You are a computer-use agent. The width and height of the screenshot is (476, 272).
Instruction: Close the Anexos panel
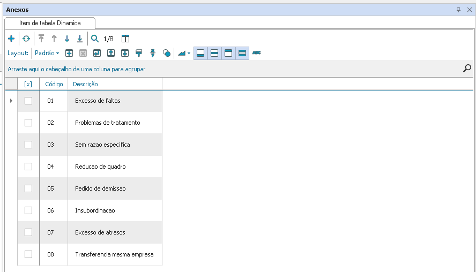click(x=470, y=10)
